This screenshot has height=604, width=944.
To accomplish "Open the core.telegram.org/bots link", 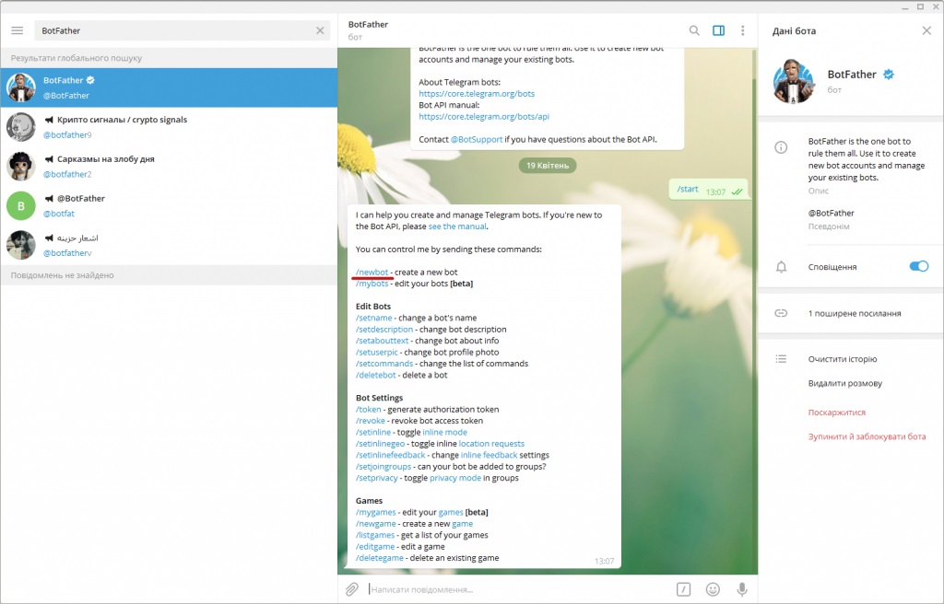I will [477, 93].
